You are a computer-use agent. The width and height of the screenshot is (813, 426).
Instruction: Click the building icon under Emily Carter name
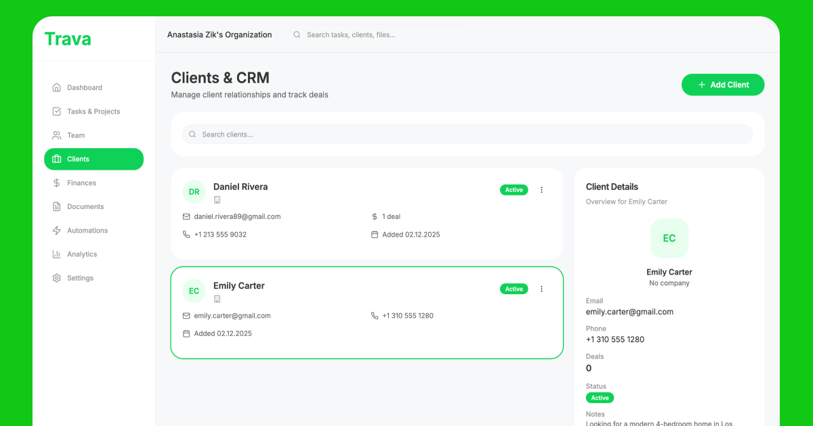[217, 299]
